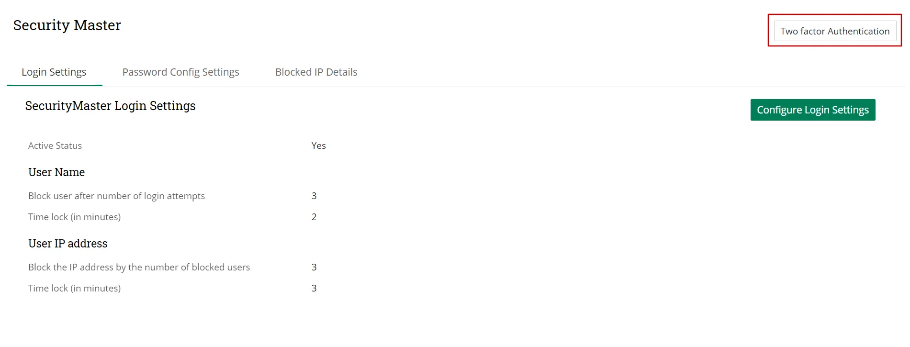Viewport: 910px width, 347px height.
Task: Select the Block IP address by blocked users label
Action: pyautogui.click(x=139, y=267)
